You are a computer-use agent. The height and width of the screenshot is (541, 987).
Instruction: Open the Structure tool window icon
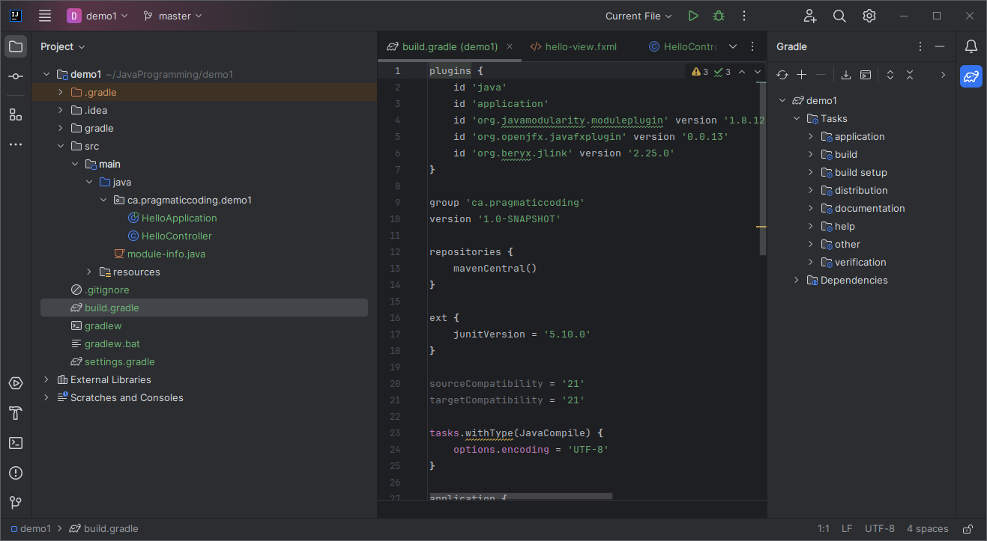[x=16, y=114]
